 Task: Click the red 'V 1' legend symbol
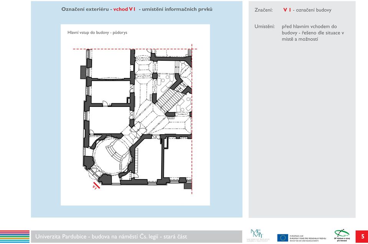[x=287, y=10]
